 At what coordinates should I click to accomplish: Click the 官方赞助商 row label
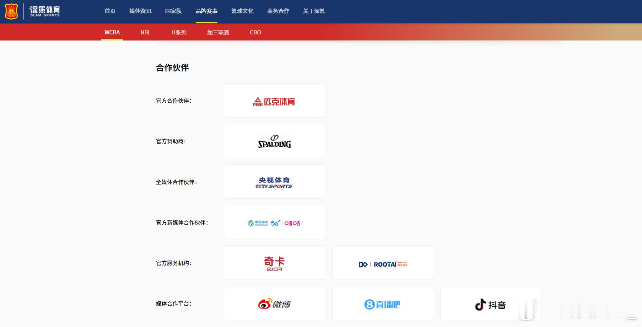[171, 141]
